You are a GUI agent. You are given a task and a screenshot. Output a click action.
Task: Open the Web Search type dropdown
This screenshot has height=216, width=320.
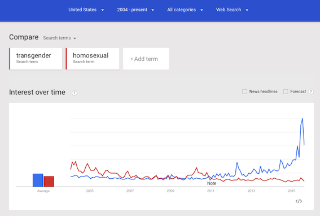[x=233, y=10]
